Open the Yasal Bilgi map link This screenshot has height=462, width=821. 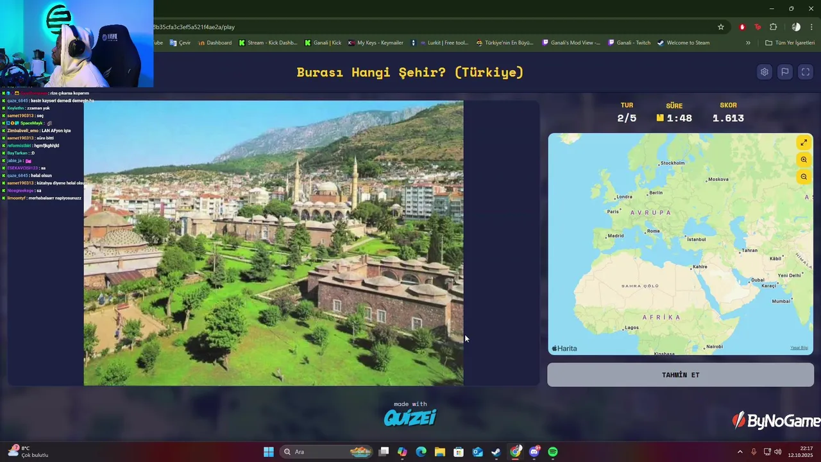click(x=799, y=348)
